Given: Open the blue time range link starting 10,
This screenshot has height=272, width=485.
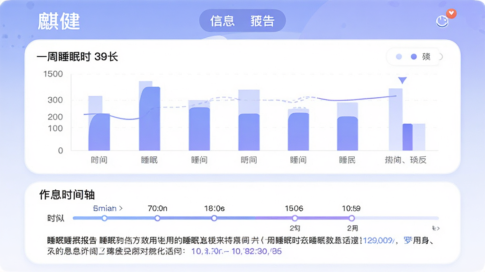Looking at the screenshot, I should 237,251.
